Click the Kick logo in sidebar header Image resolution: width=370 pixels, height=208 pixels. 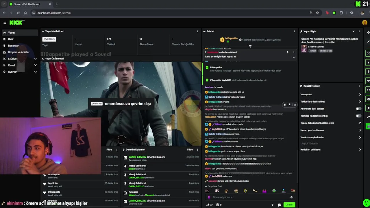[17, 23]
